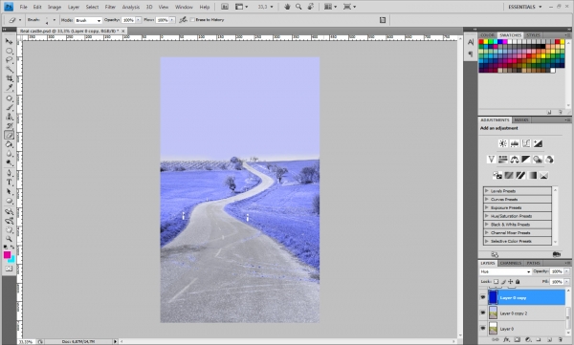Select the Paint Bucket tool
The height and width of the screenshot is (345, 574).
coord(10,144)
